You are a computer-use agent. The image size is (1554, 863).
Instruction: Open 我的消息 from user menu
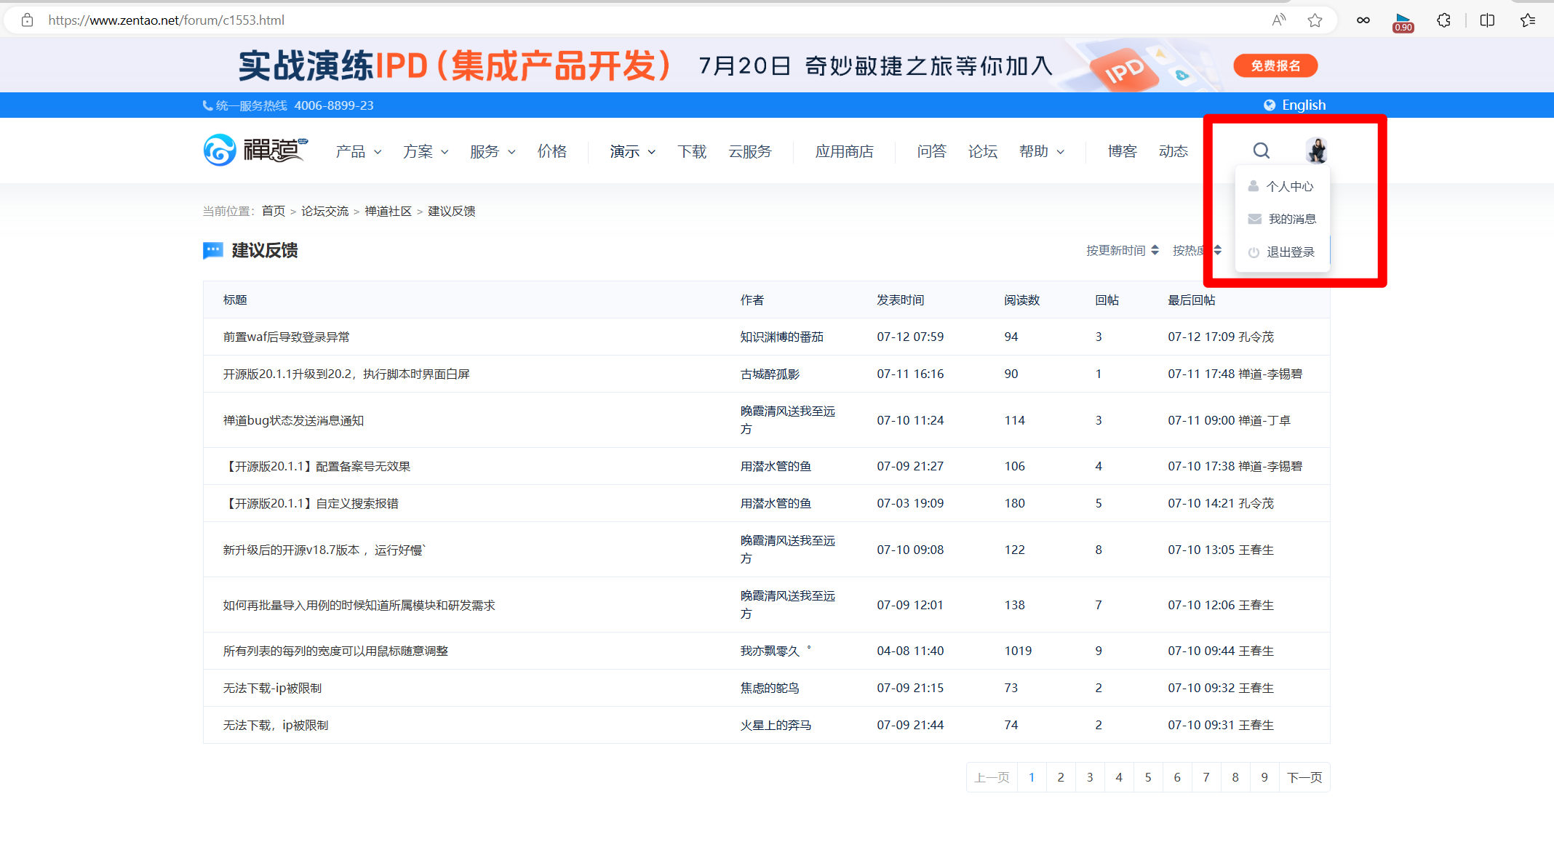[x=1291, y=219]
